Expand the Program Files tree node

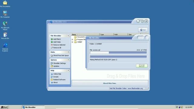coord(72,40)
